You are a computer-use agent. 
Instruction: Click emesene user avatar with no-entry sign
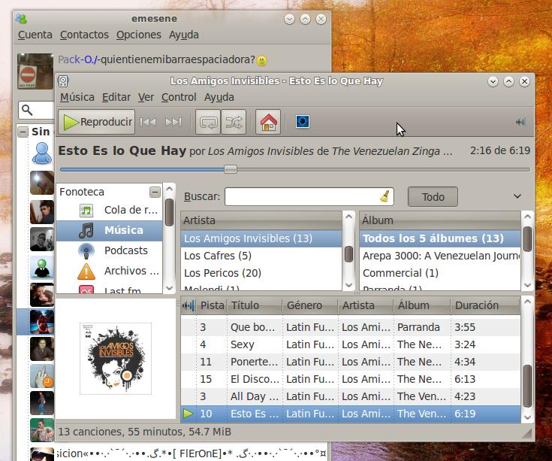35,71
